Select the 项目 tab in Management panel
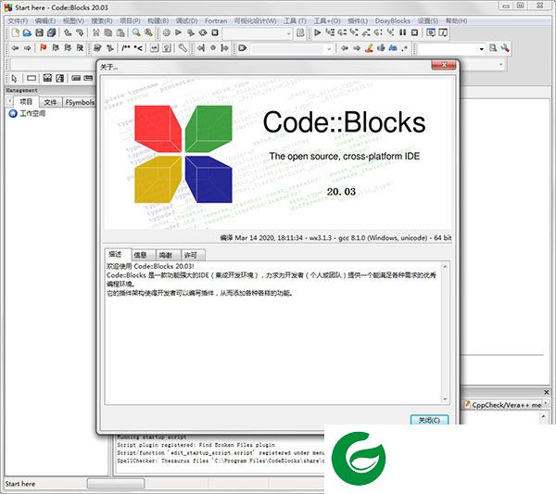The height and width of the screenshot is (494, 556). coord(26,102)
